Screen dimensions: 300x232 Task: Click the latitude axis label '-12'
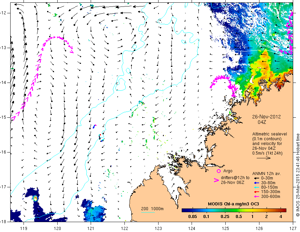[x=4, y=13]
